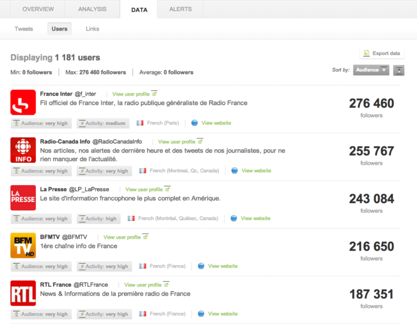417x324 pixels.
Task: Click the flag icon for BFMTV
Action: [143, 266]
